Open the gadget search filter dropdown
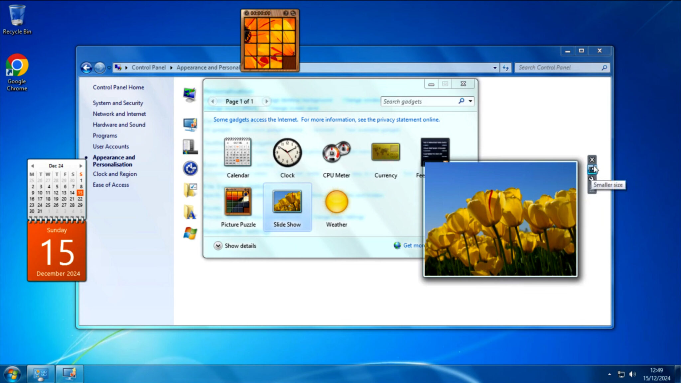This screenshot has width=681, height=383. [x=470, y=101]
